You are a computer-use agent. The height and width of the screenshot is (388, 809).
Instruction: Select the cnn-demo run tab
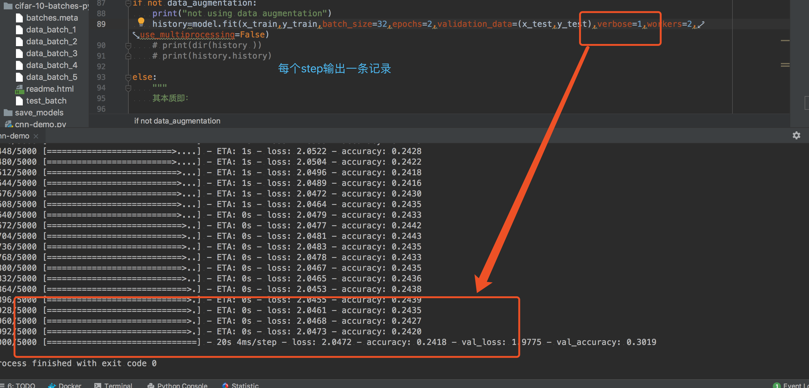coord(14,136)
